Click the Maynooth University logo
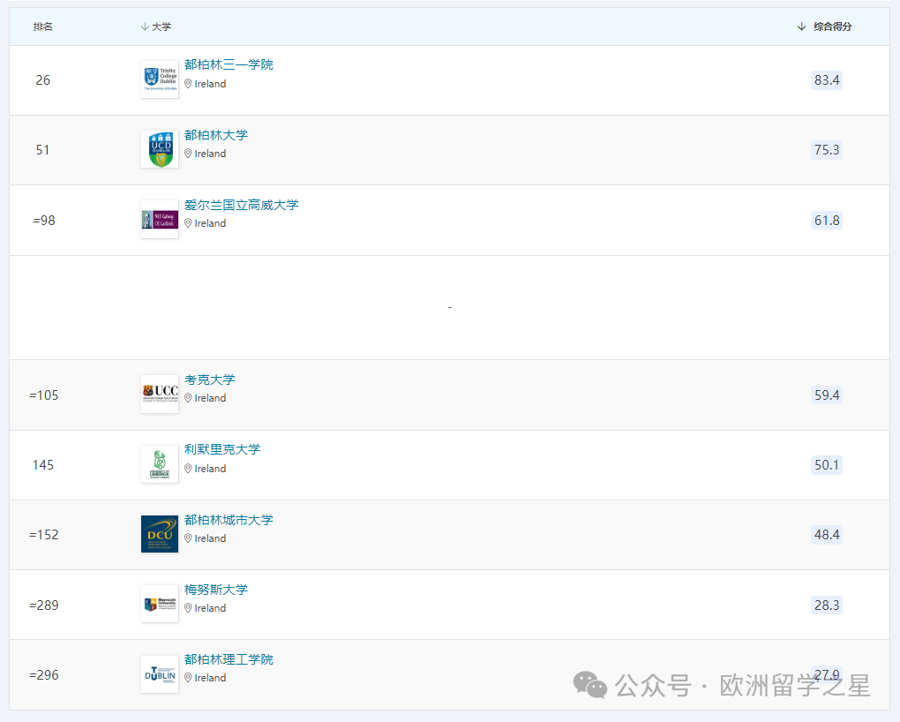900x722 pixels. pos(160,604)
